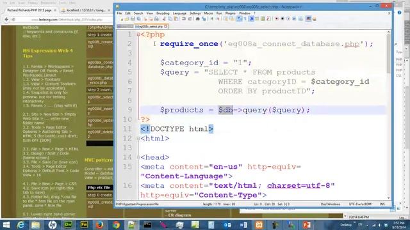410x230 pixels.
Task: Click the editor vertical scrollbar up arrow
Action: tap(388, 32)
